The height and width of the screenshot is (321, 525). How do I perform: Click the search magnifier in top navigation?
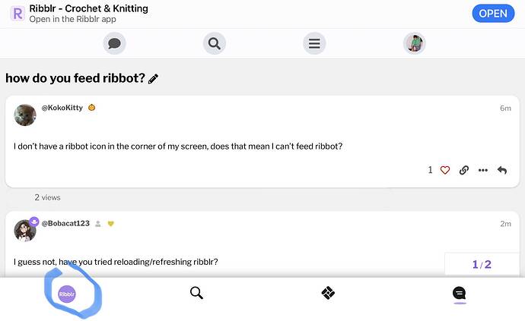coord(215,43)
